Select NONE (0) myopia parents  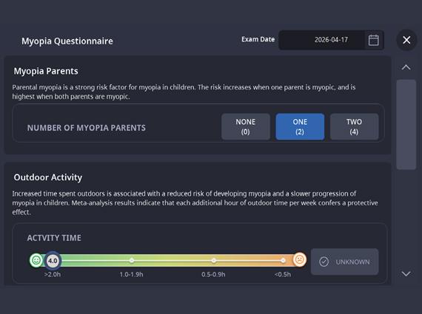pos(246,127)
